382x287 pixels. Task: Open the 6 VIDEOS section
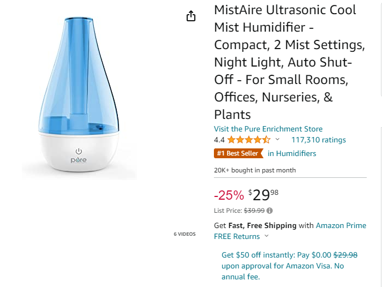click(x=184, y=234)
